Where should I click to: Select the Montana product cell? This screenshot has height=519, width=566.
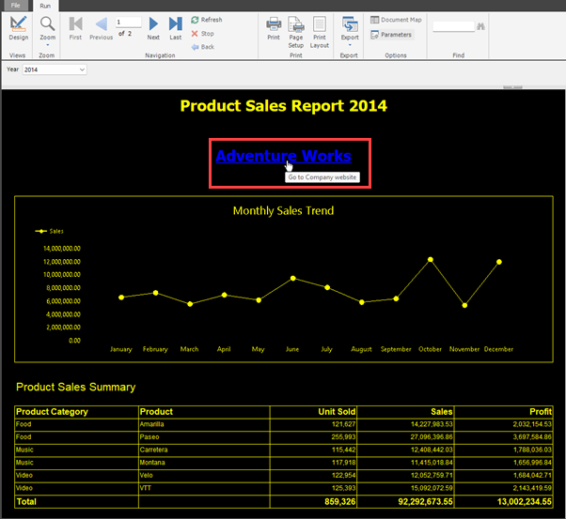(x=204, y=463)
